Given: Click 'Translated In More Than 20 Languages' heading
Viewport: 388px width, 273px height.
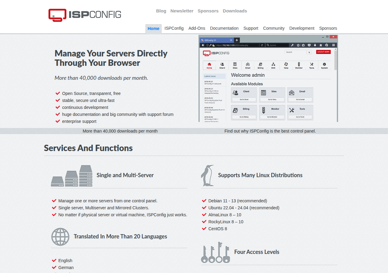Looking at the screenshot, I should 120,237.
